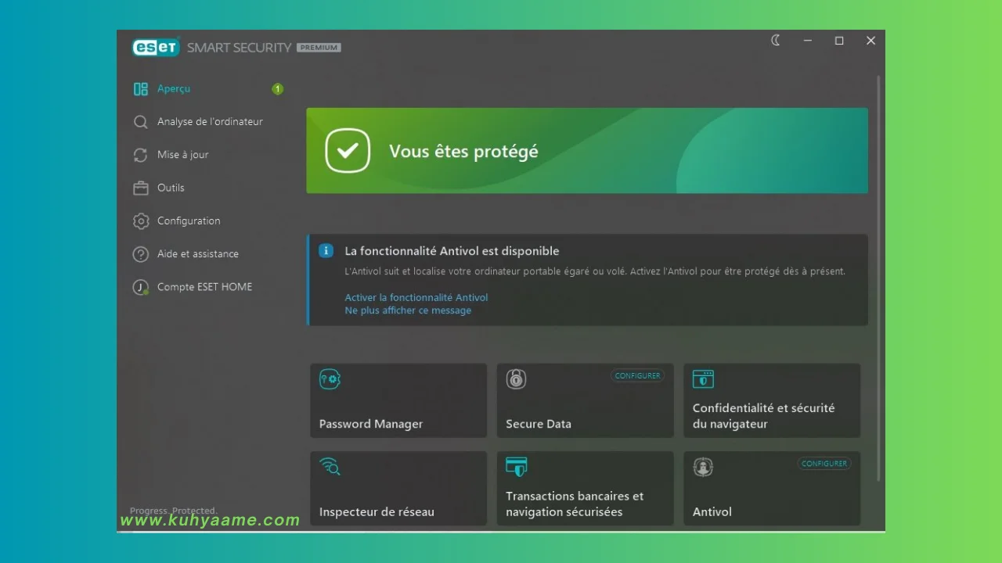1002x563 pixels.
Task: Click the blue info icon on Antivol notice
Action: tap(326, 251)
